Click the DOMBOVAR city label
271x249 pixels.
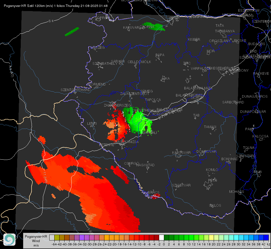pos(206,152)
